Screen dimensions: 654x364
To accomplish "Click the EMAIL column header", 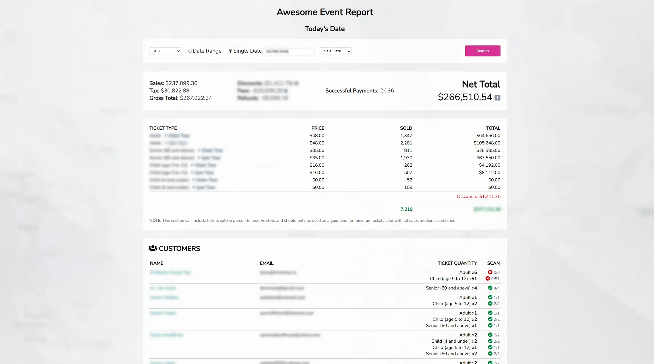I will tap(267, 263).
